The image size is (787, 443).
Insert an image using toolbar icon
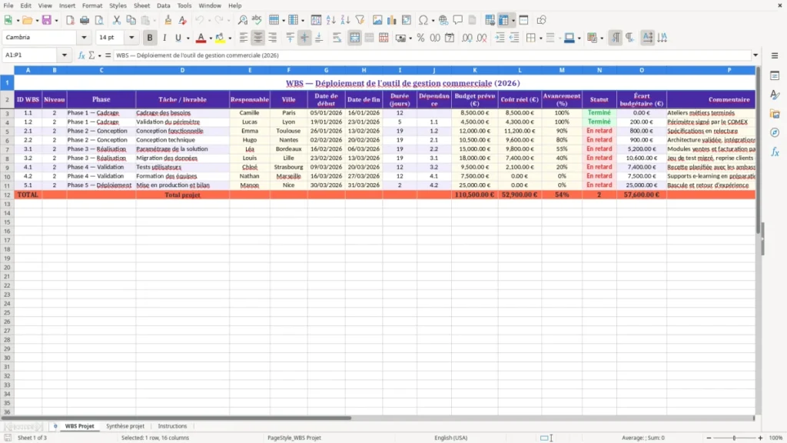click(377, 20)
